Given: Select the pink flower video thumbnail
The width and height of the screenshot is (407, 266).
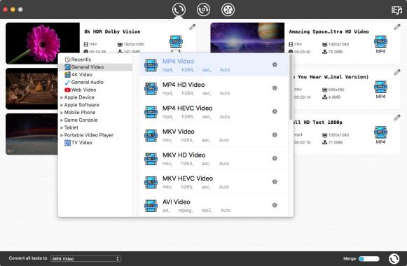Looking at the screenshot, I should [43, 43].
